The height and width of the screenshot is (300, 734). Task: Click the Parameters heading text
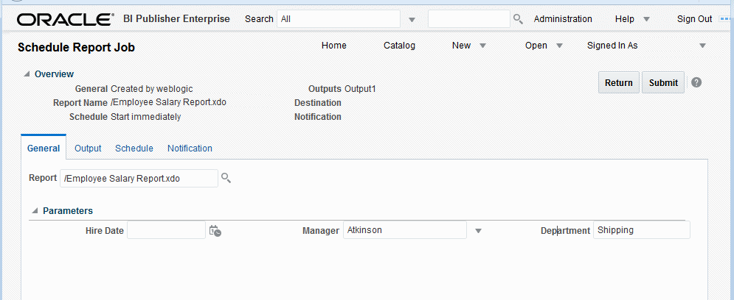click(68, 211)
